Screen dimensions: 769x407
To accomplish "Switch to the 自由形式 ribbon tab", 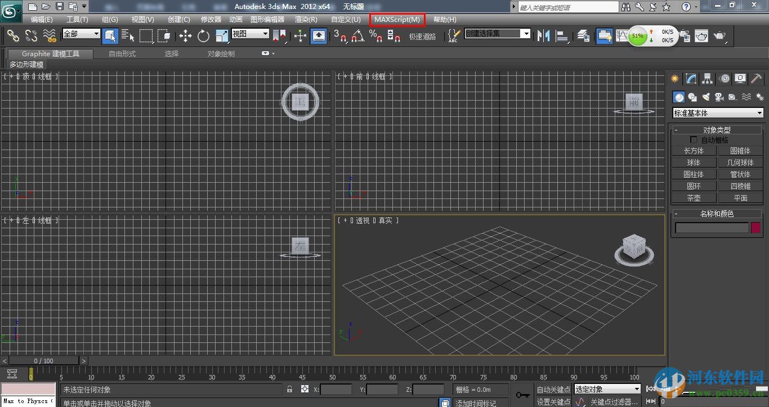I will [122, 54].
